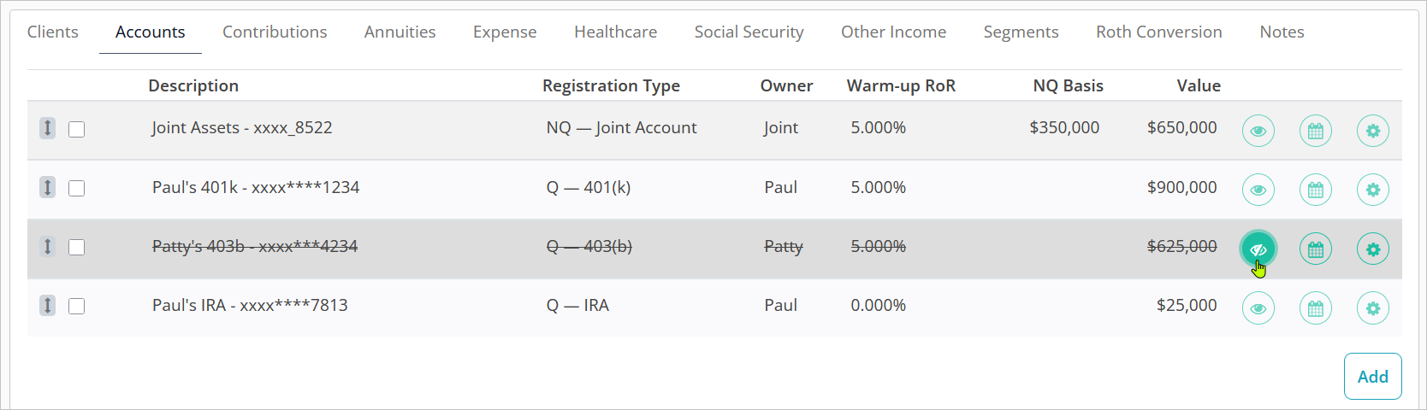1427x410 pixels.
Task: Open the Roth Conversion tab
Action: pyautogui.click(x=1158, y=32)
